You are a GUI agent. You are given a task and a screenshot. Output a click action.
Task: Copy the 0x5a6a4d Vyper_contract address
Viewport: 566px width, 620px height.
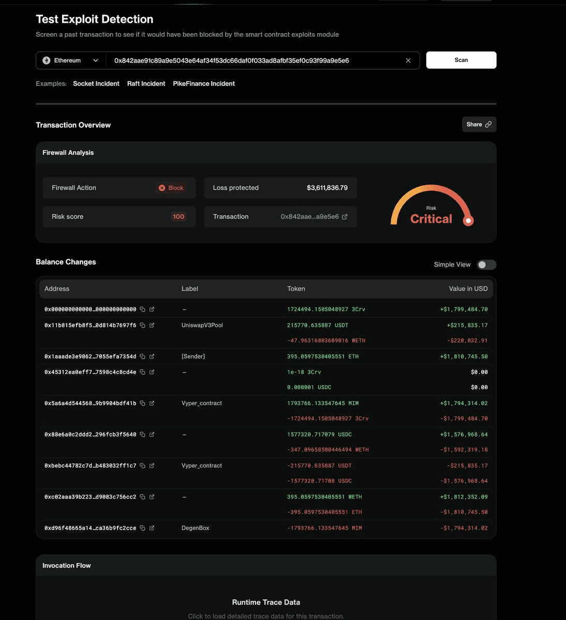coord(143,403)
